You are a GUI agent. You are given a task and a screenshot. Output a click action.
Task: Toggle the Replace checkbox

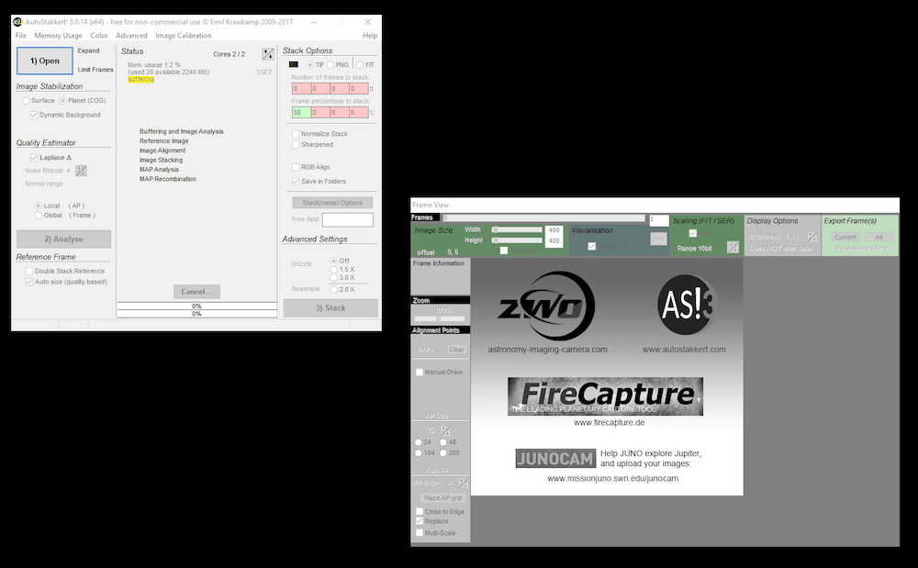point(420,521)
